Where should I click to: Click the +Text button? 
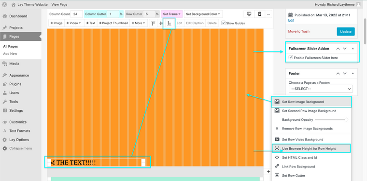coord(90,23)
